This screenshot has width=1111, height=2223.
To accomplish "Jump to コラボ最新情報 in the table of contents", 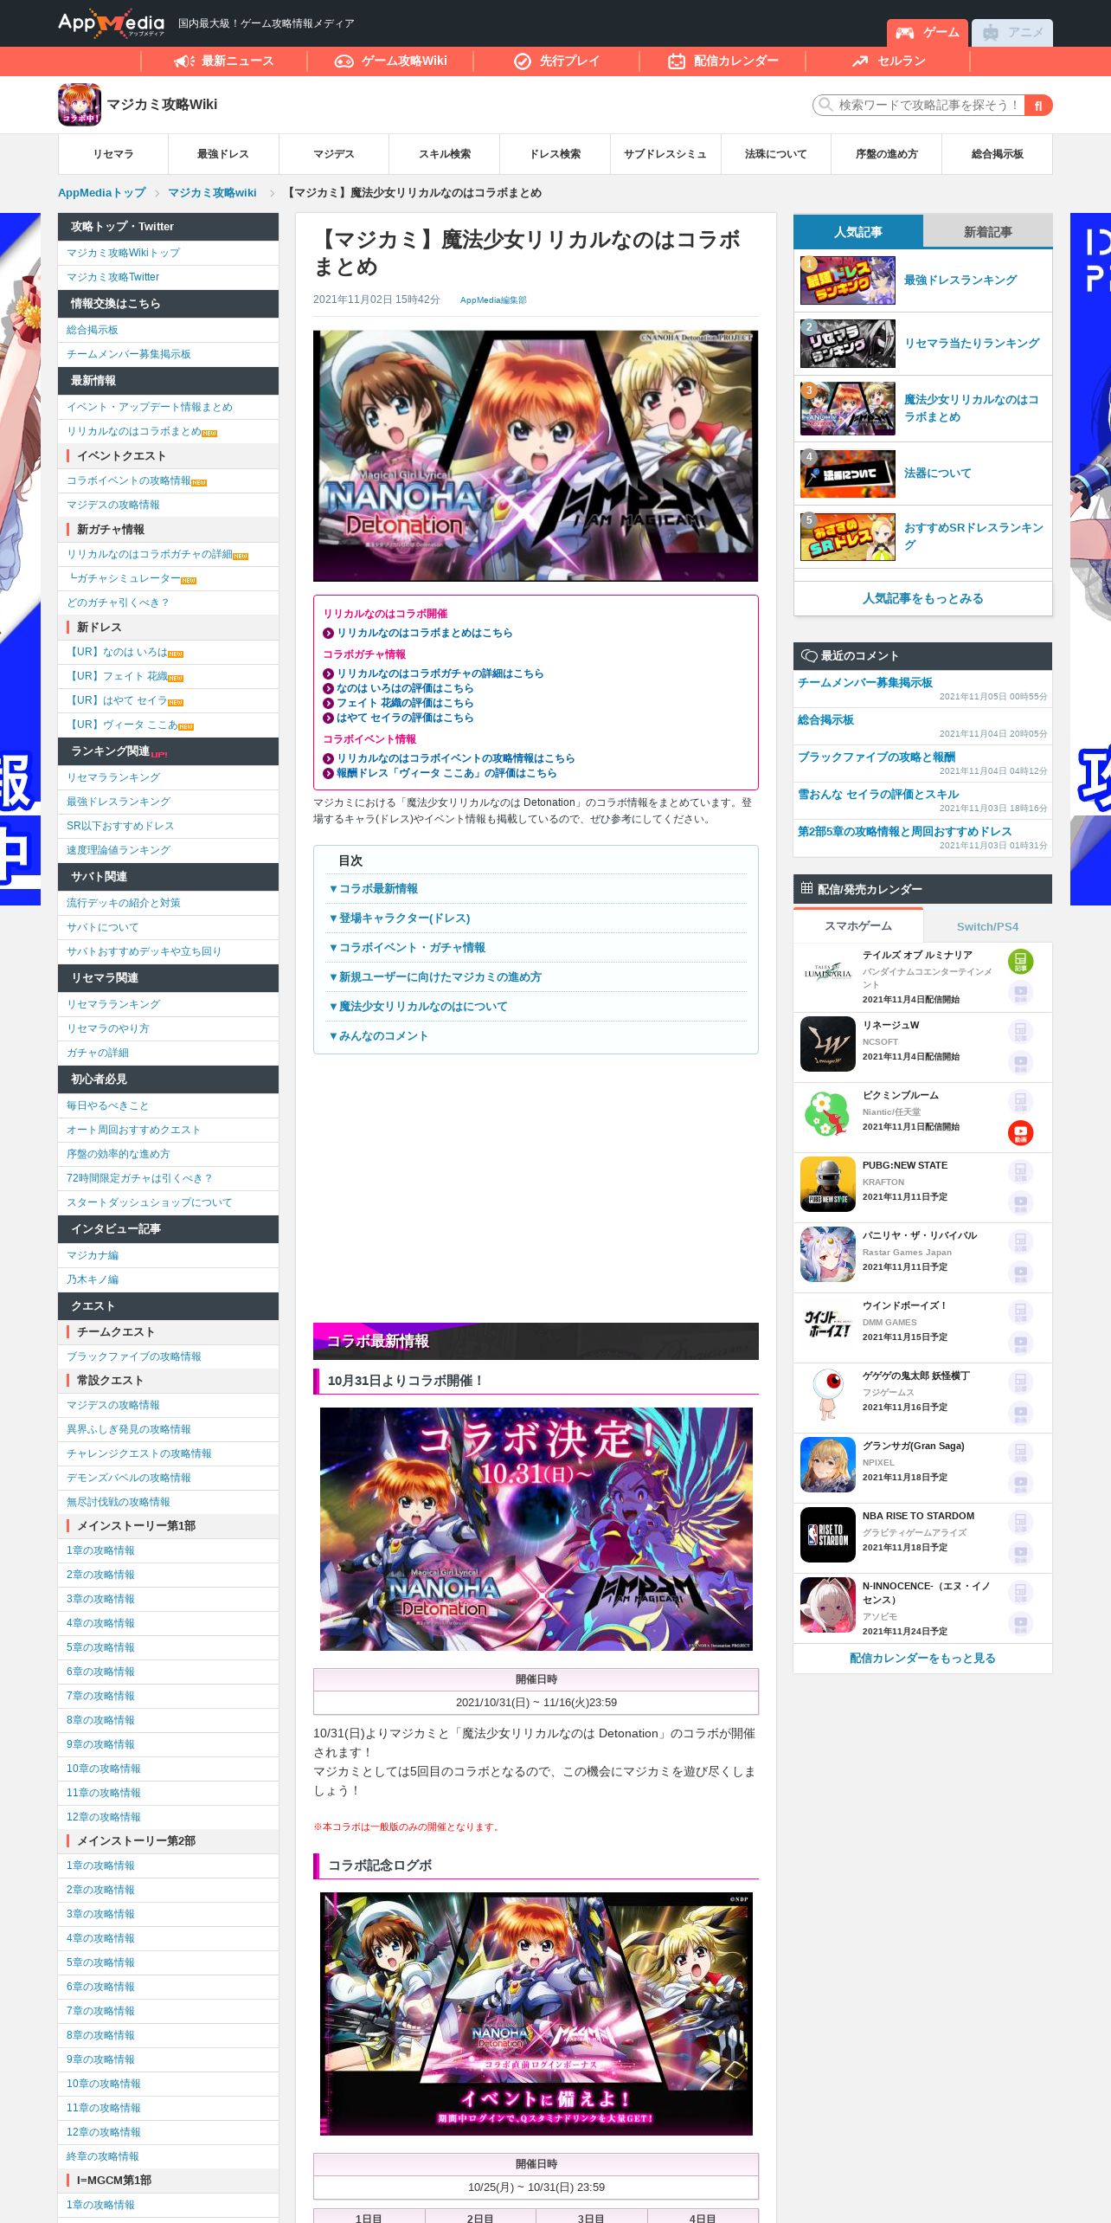I will [374, 889].
